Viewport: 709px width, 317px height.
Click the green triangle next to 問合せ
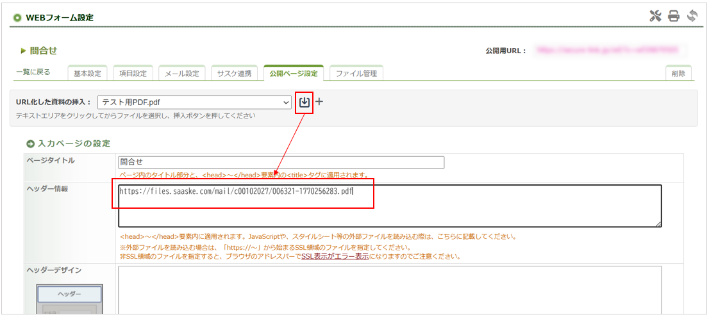coord(23,51)
